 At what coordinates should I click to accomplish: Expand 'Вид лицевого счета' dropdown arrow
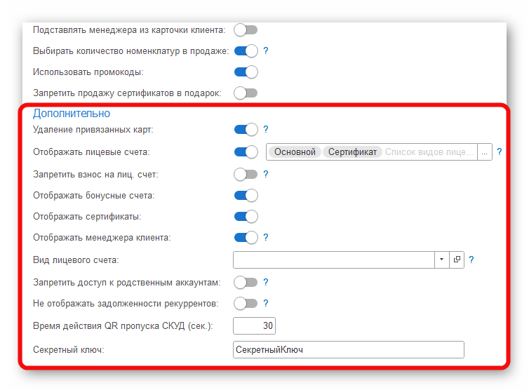click(441, 260)
